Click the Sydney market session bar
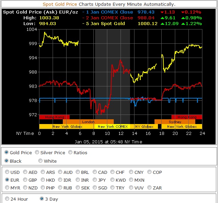 (175, 122)
